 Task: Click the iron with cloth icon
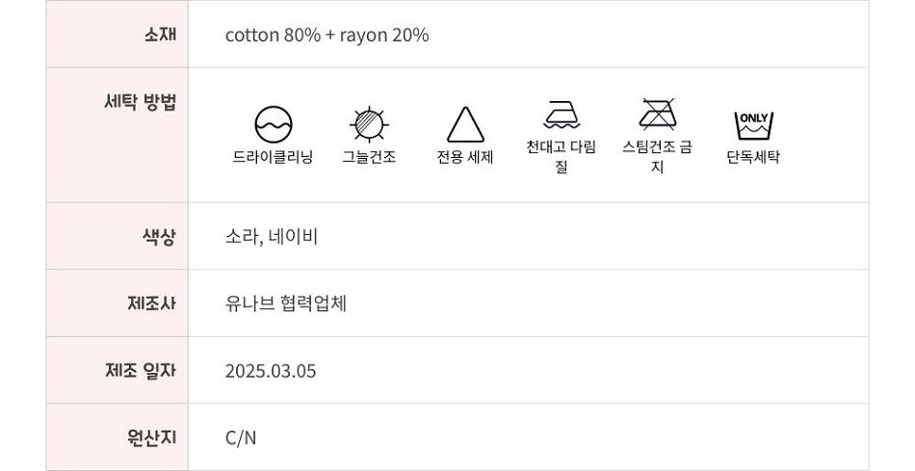(562, 115)
